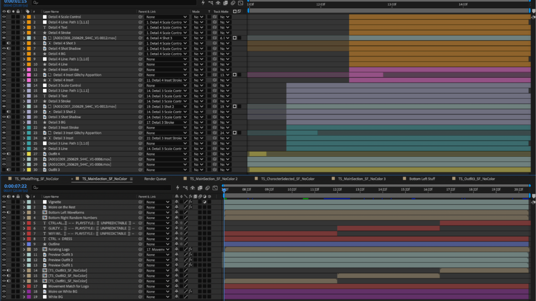Toggle the fx switch on Vignette layer
Viewport: 536px width, 301px height.
[191, 202]
